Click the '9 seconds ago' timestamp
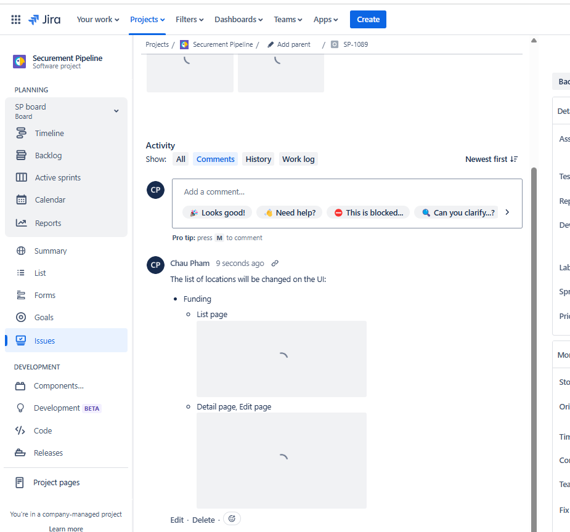This screenshot has height=532, width=570. [x=240, y=264]
